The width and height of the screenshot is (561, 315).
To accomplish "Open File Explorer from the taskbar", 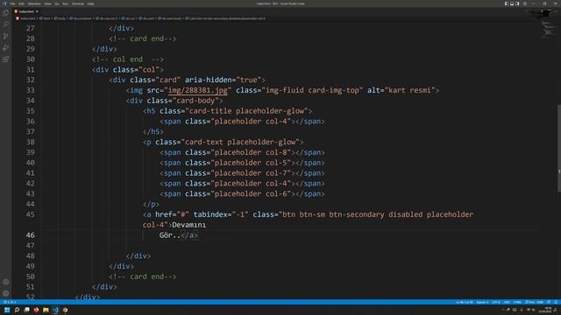I will pyautogui.click(x=46, y=310).
